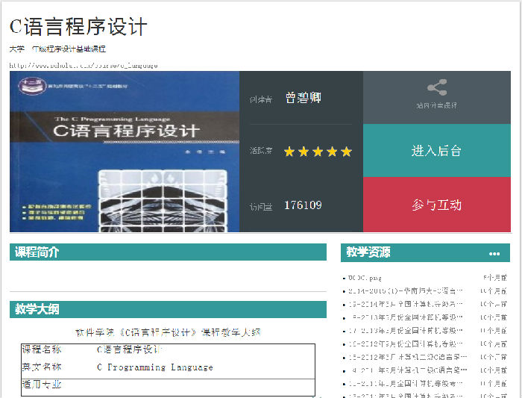Click the first activity rating star
Image resolution: width=522 pixels, height=398 pixels.
[289, 152]
